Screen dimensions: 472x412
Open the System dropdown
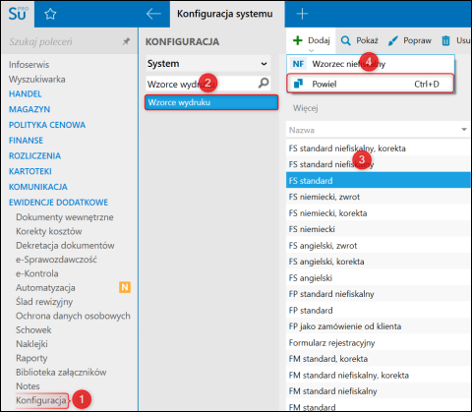(x=208, y=64)
